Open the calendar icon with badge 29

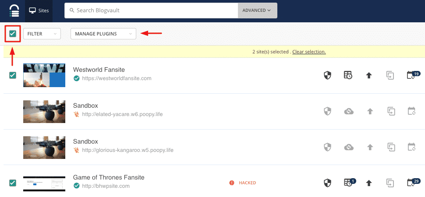tap(413, 182)
